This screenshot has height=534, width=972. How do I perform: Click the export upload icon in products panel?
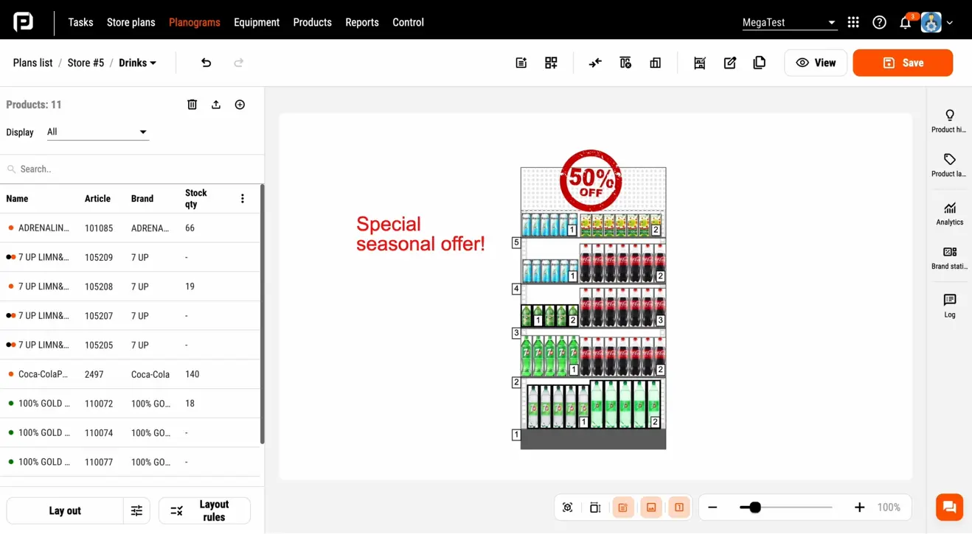click(x=216, y=105)
